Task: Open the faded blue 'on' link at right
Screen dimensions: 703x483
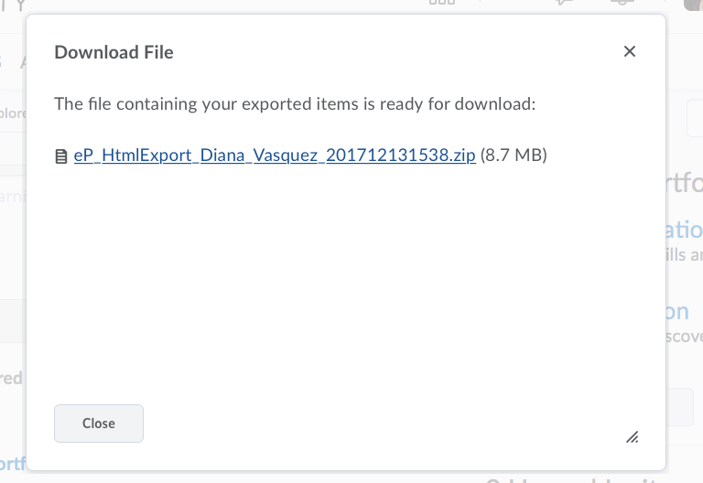Action: click(677, 312)
